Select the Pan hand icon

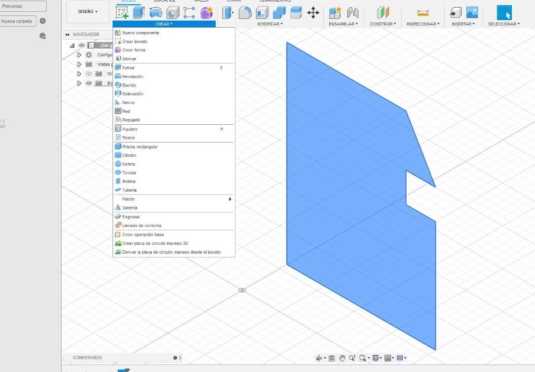342,358
